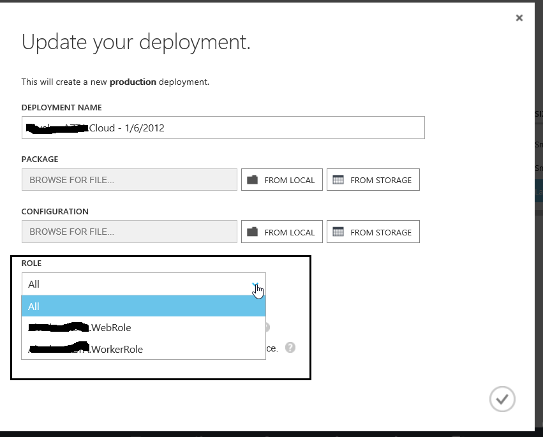Image resolution: width=543 pixels, height=437 pixels.
Task: Click the folder icon for Package From Local
Action: [252, 180]
